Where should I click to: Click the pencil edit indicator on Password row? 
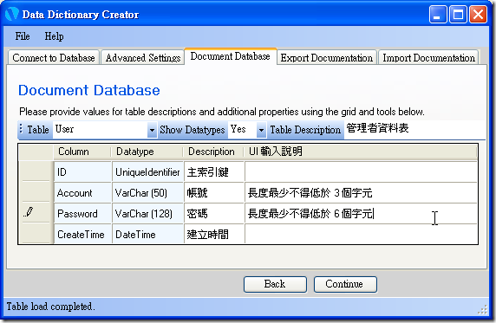29,212
